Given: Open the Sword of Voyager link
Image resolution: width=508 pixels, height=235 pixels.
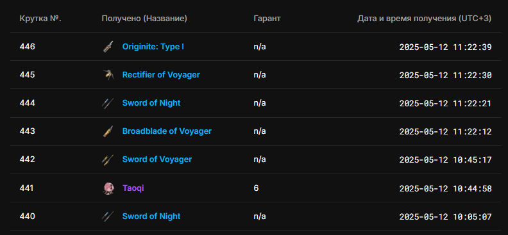Looking at the screenshot, I should coord(157,159).
